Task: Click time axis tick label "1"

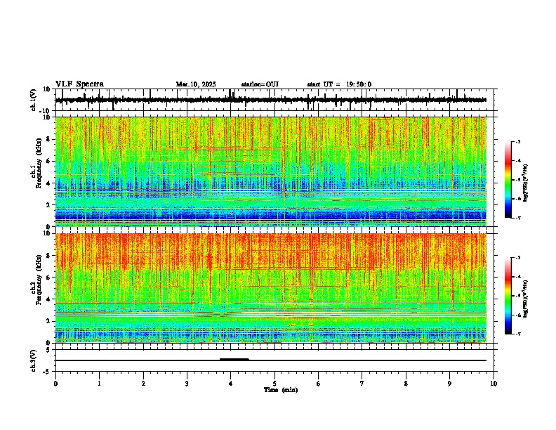Action: 99,384
